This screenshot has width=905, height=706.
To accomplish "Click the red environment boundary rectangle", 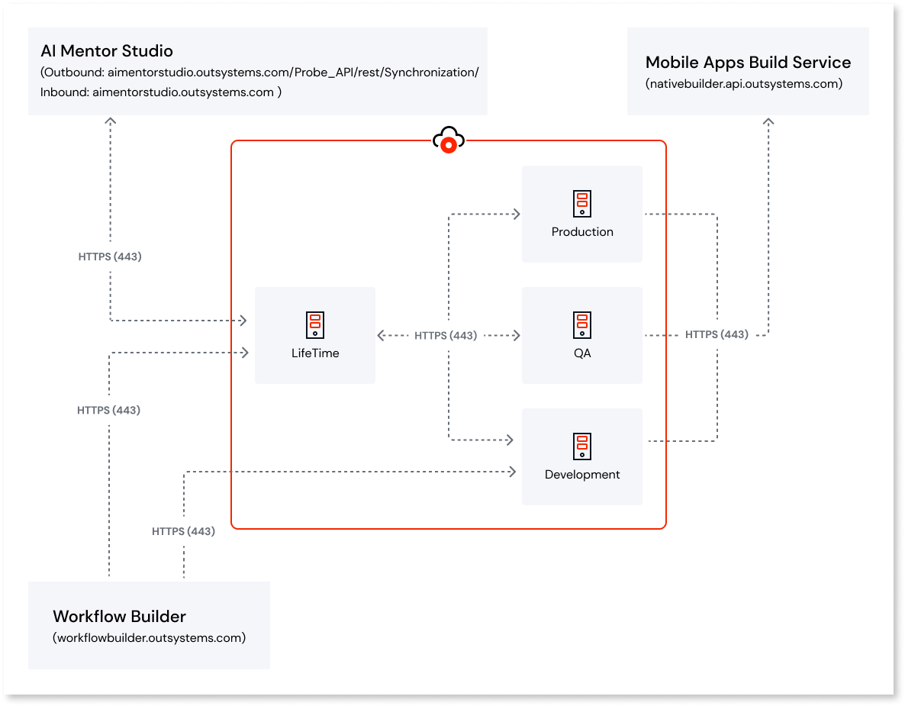I will tap(449, 527).
